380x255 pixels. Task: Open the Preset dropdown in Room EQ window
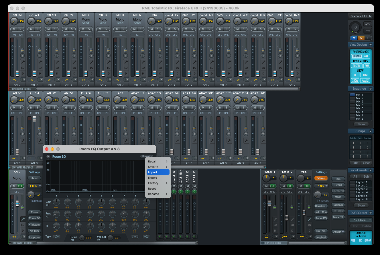pyautogui.click(x=146, y=156)
